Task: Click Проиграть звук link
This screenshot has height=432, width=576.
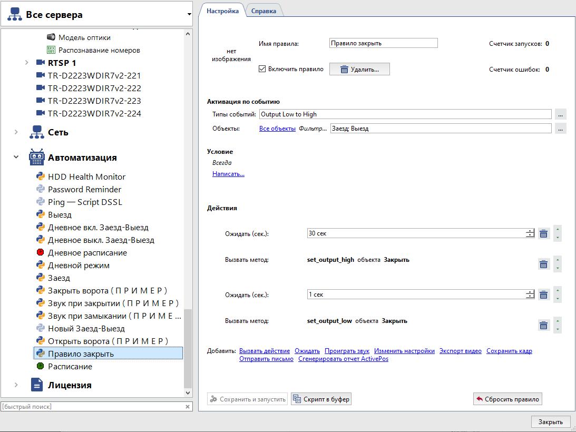Action: pyautogui.click(x=347, y=351)
